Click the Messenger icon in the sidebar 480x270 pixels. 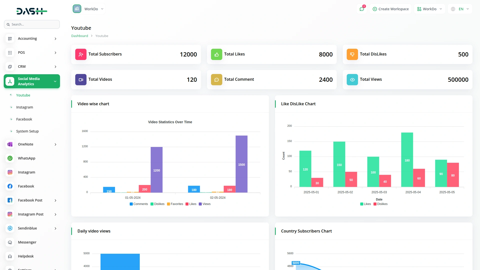point(10,242)
